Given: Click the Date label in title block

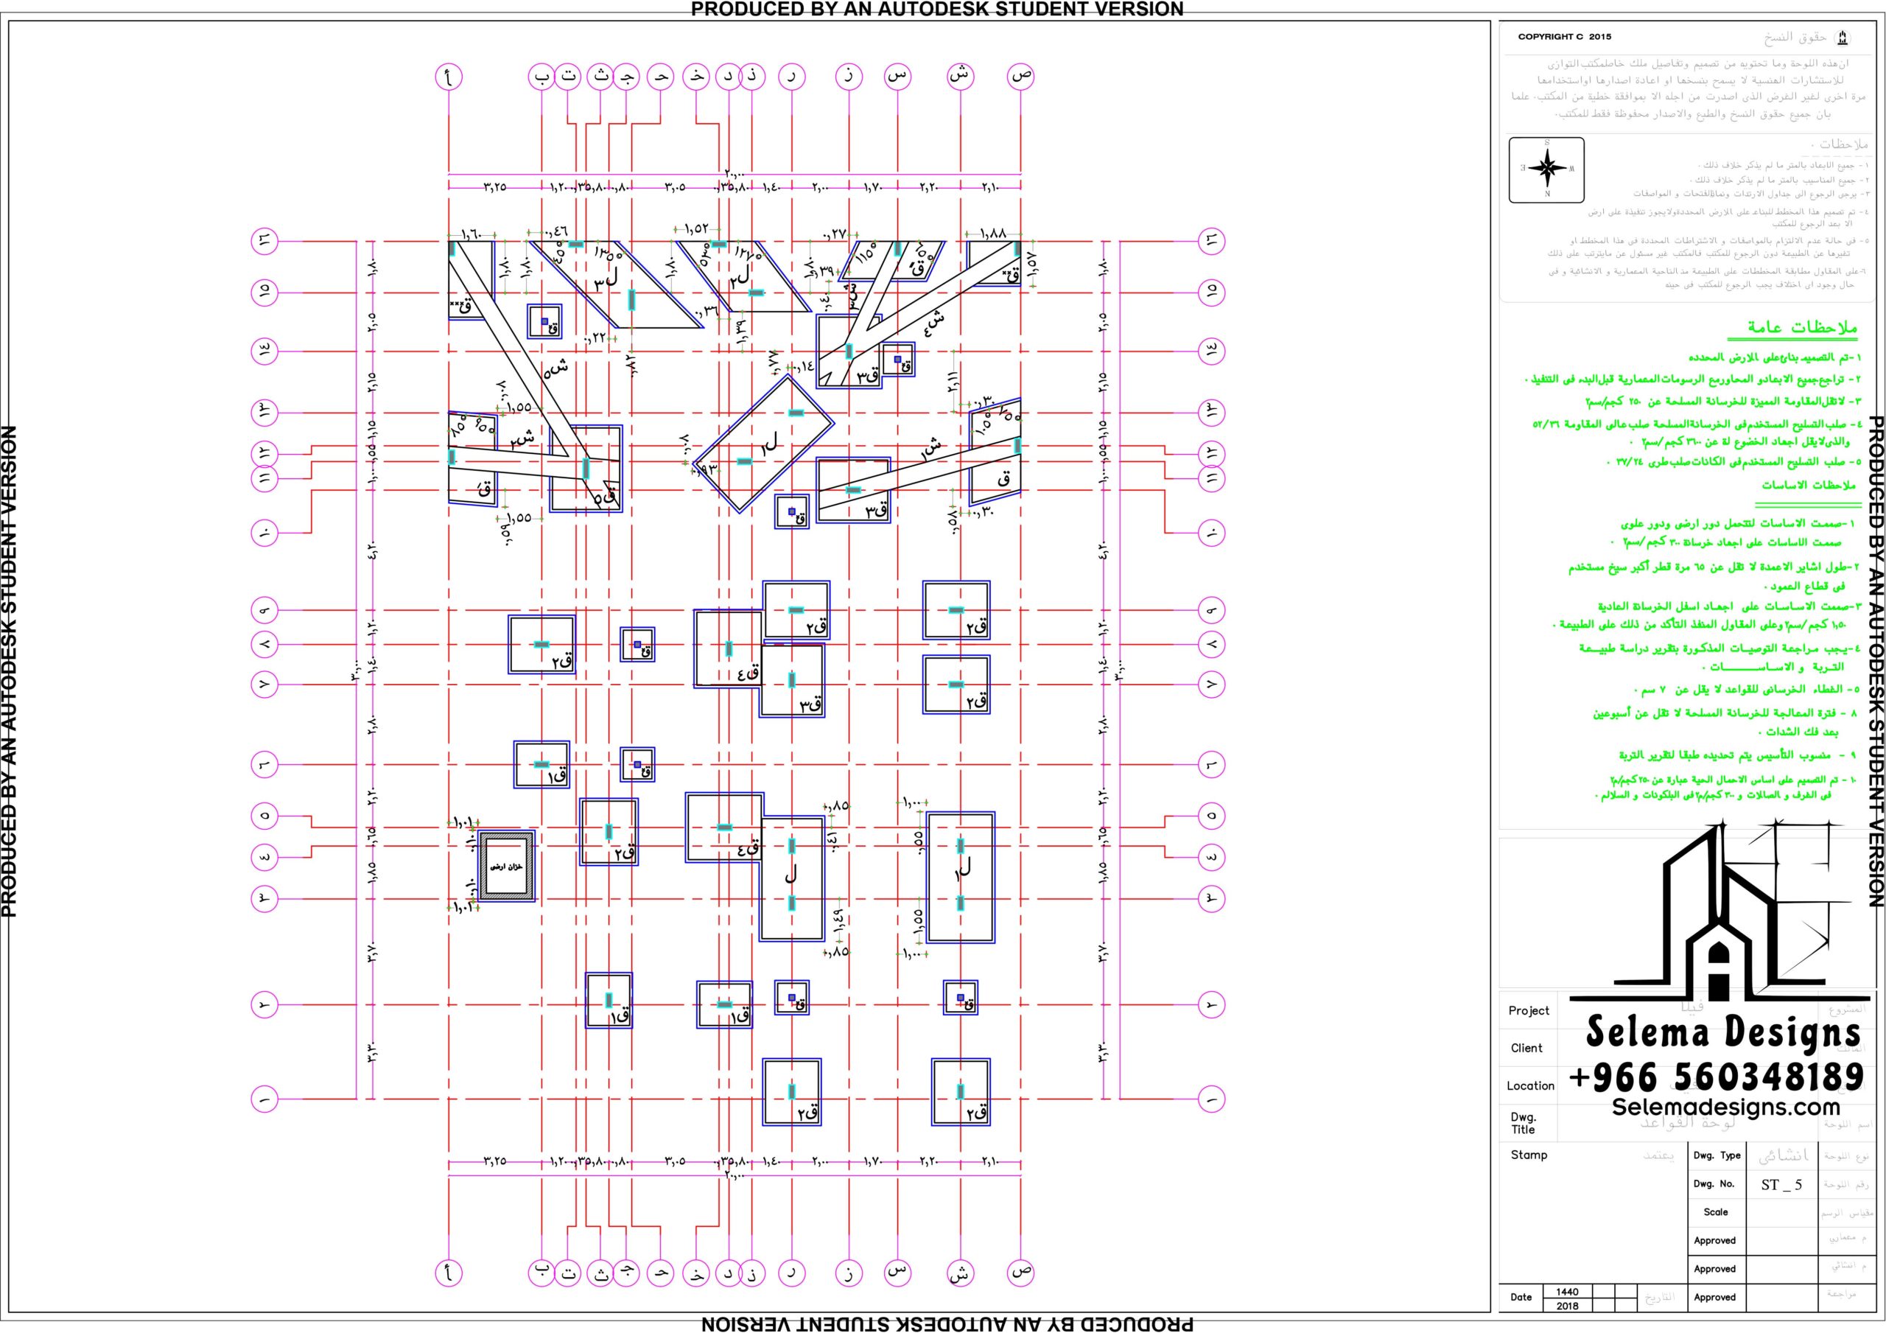Looking at the screenshot, I should (1521, 1297).
